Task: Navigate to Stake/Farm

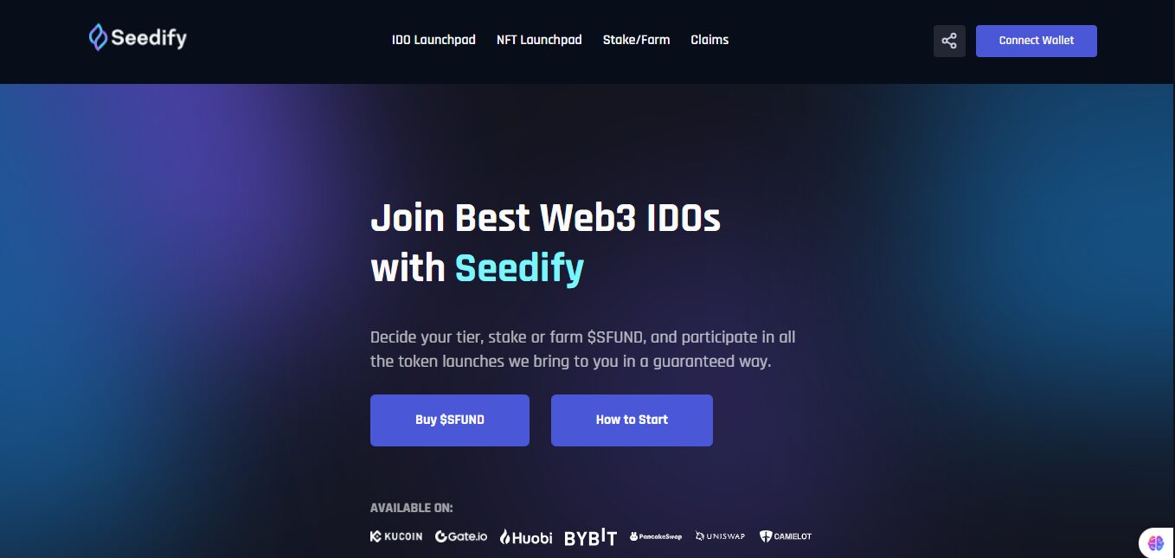Action: pyautogui.click(x=636, y=40)
